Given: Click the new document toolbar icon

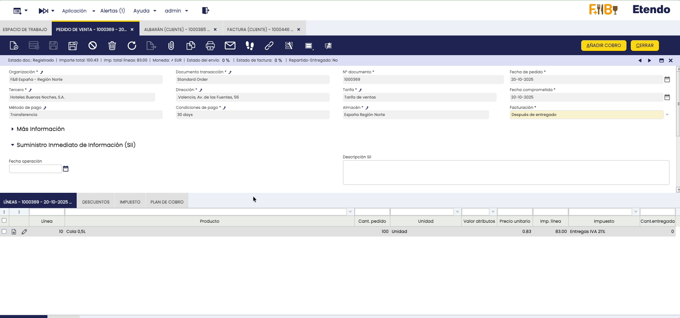Looking at the screenshot, I should coord(14,46).
